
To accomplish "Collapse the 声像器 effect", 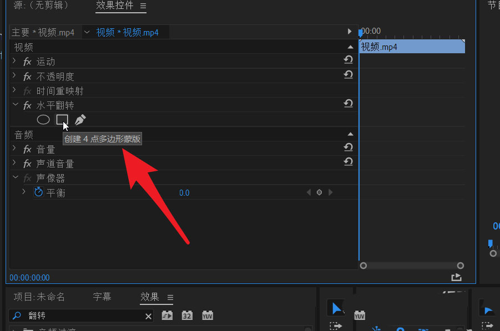I will [x=15, y=177].
